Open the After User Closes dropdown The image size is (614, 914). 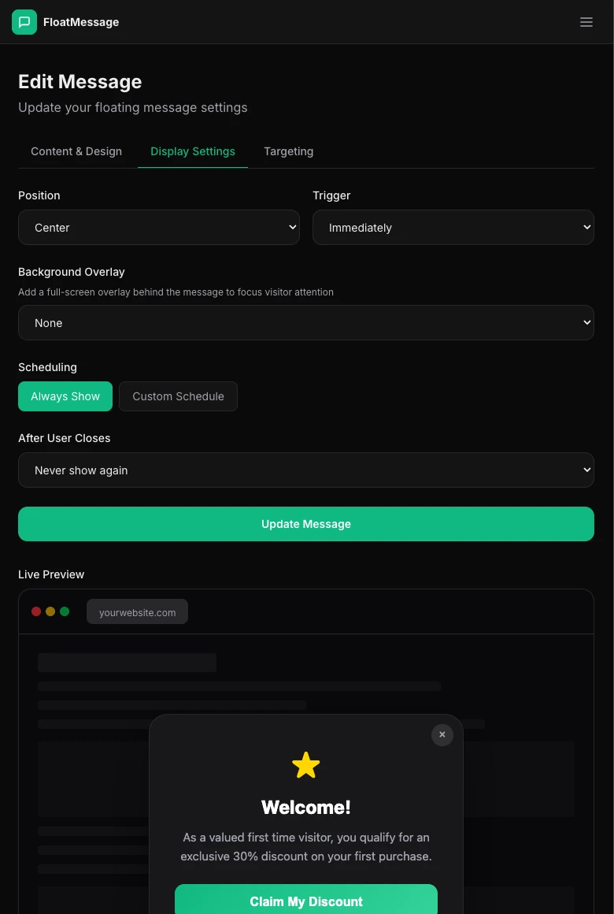coord(306,470)
